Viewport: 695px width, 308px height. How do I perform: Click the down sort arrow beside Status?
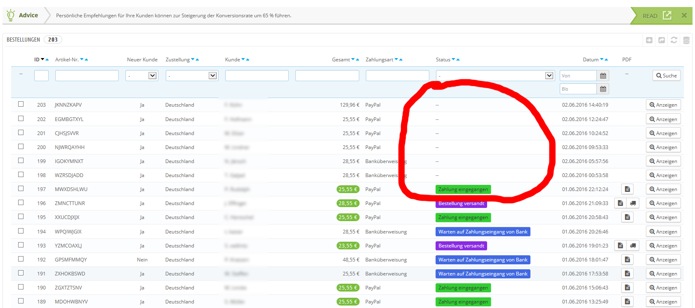pyautogui.click(x=453, y=59)
